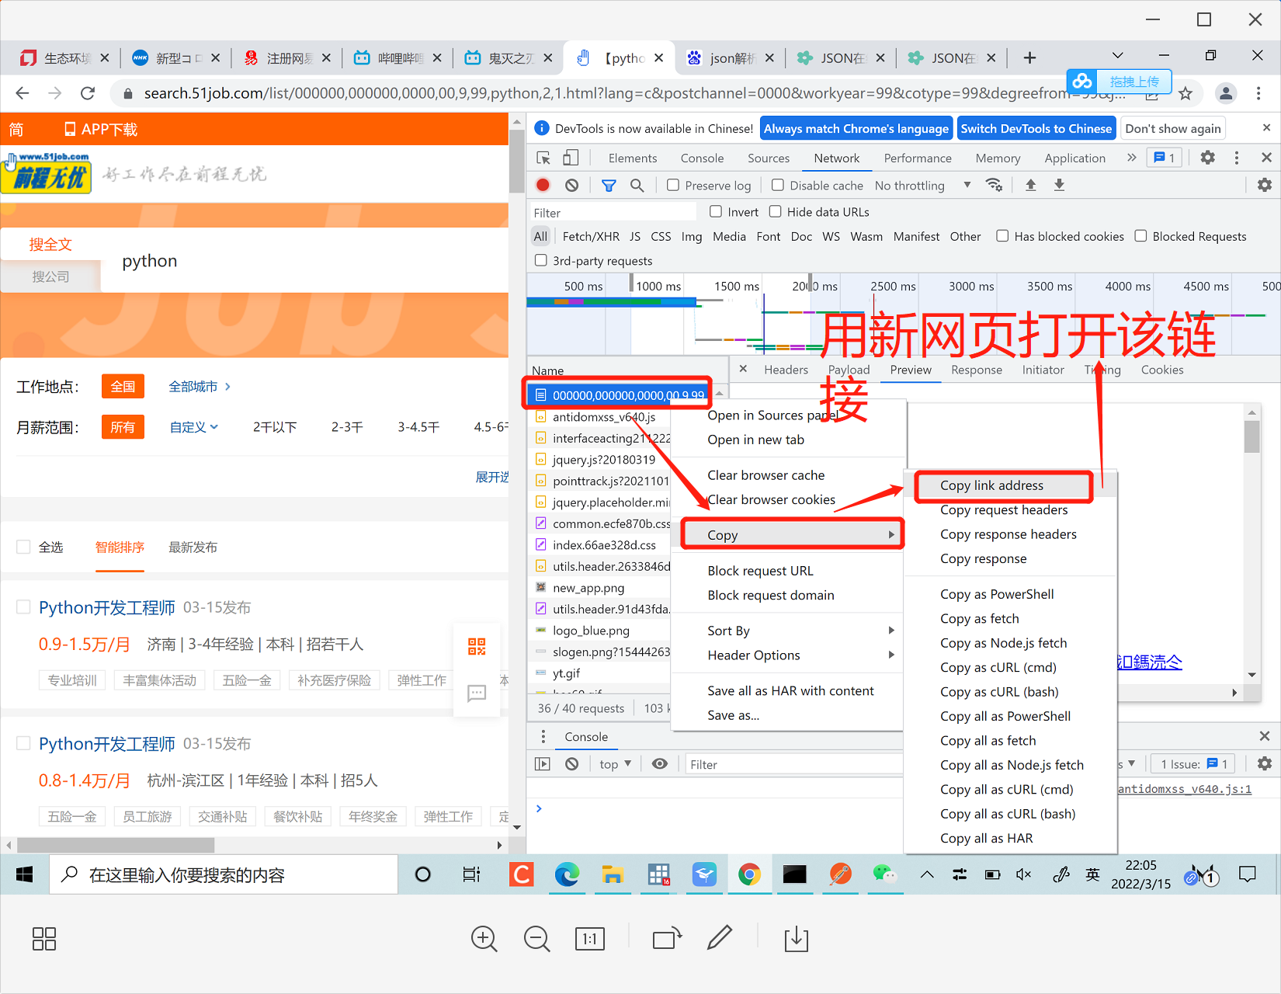
Task: Zoom in image viewer magnifier plus
Action: 484,939
